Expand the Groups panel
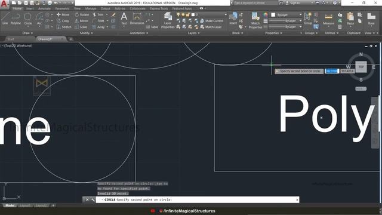Viewport: 382px width, 215px height. click(311, 33)
